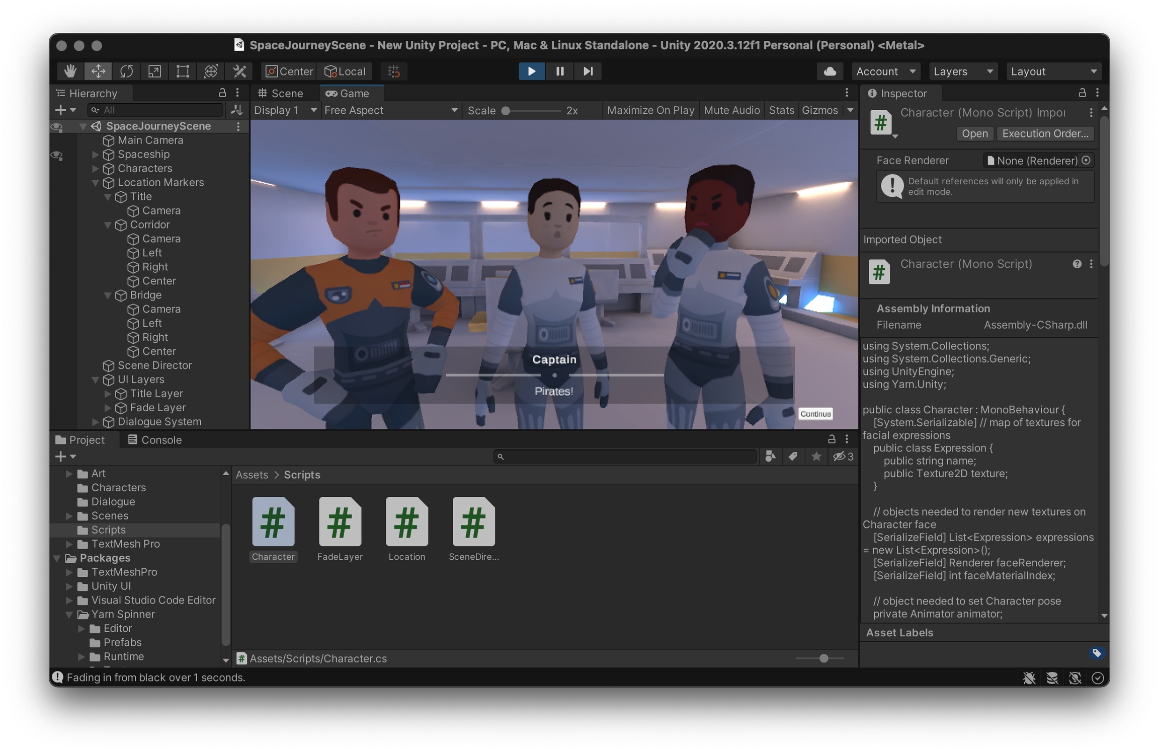Select the Rect transform tool
Screen dimensions: 1159x752
point(183,71)
